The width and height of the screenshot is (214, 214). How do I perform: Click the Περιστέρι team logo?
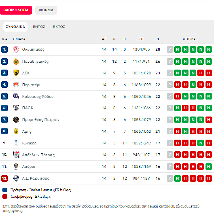point(16,85)
